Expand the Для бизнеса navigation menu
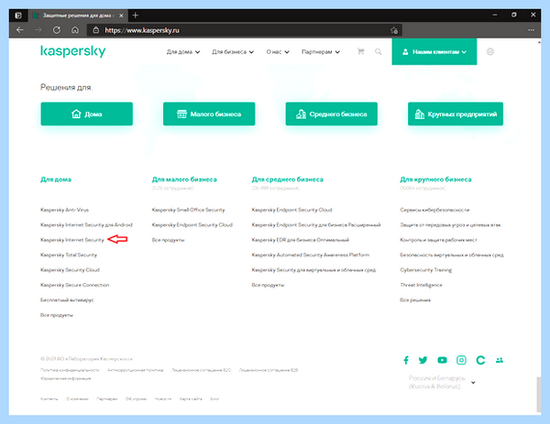Image resolution: width=550 pixels, height=424 pixels. click(x=233, y=52)
